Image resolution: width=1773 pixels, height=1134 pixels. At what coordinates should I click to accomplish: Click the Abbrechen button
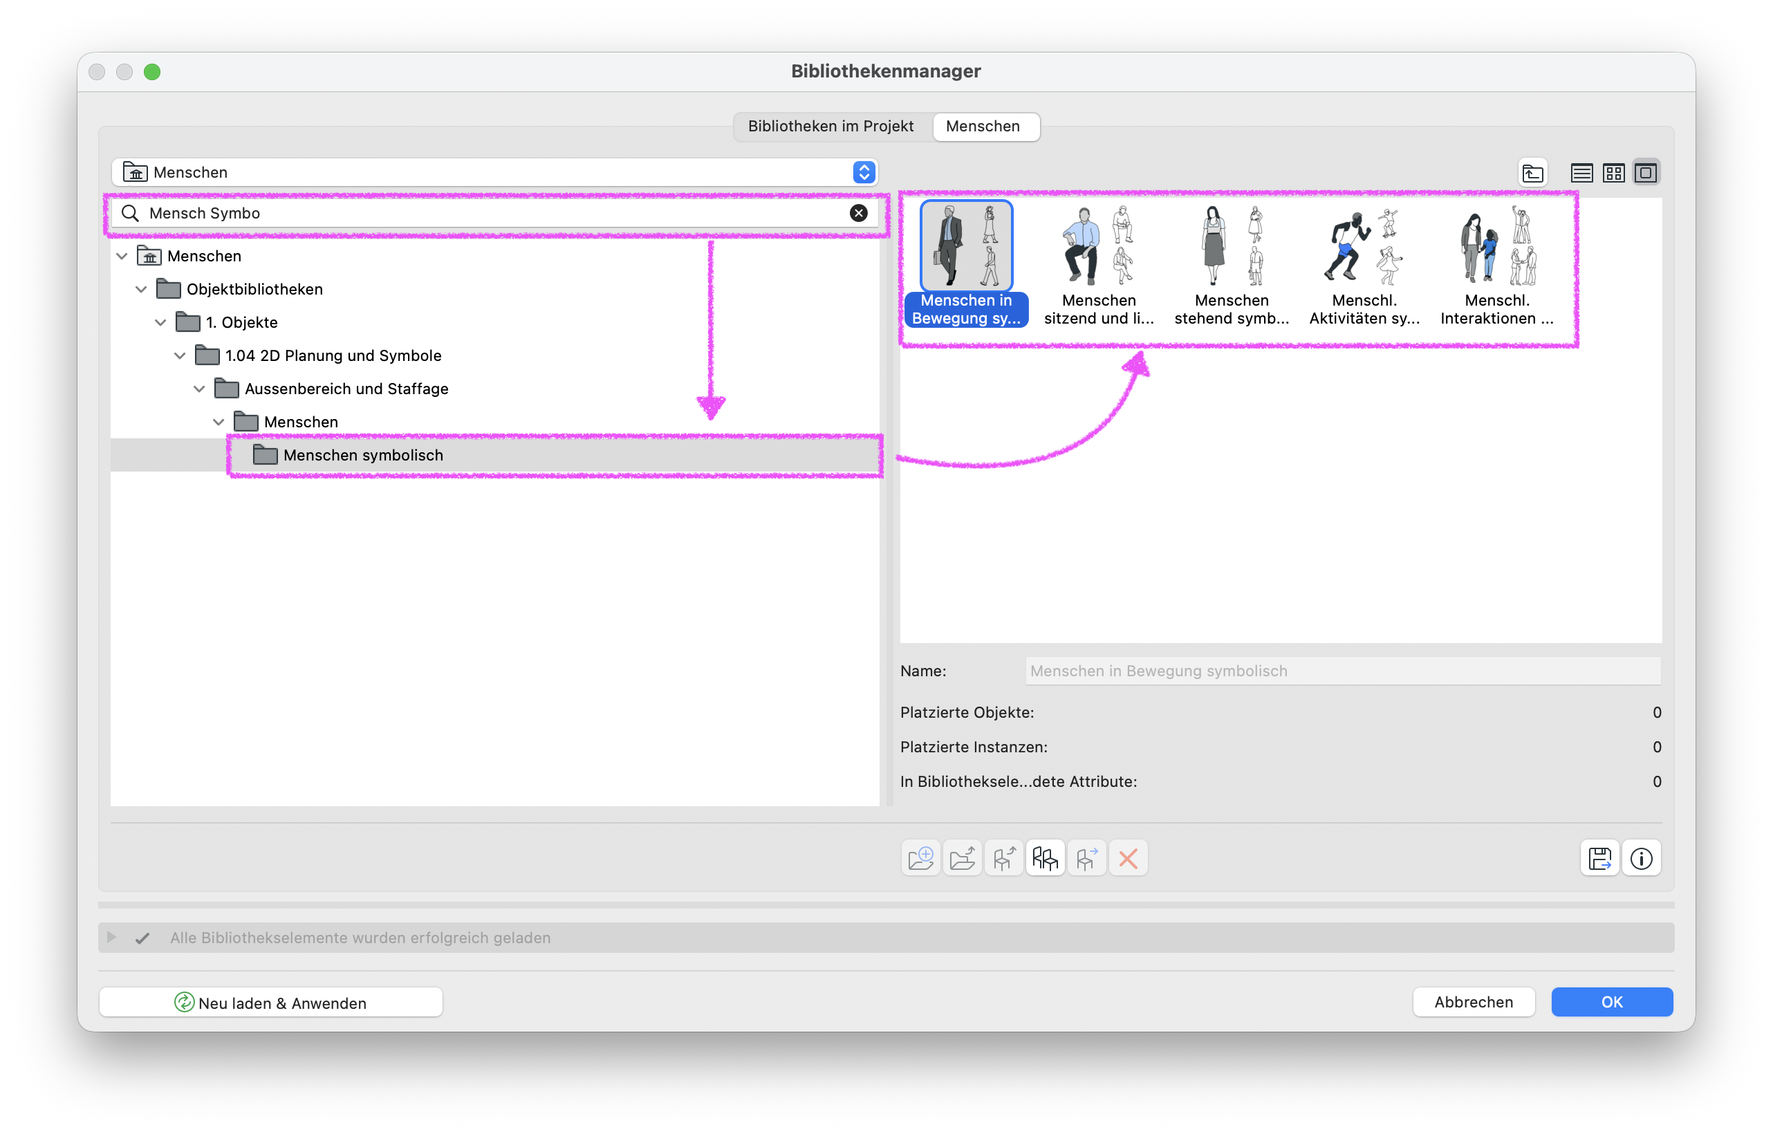coord(1474,1001)
